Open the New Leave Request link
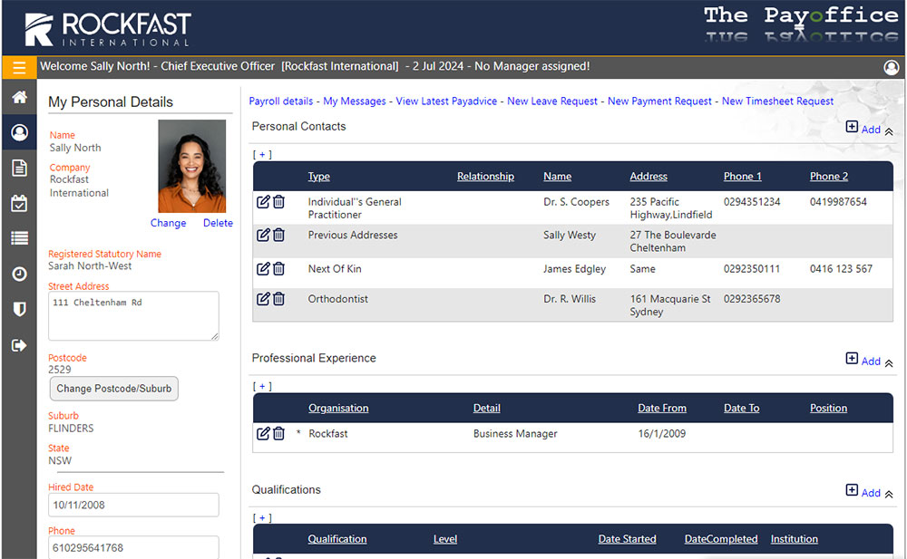Viewport: 907px width, 559px height. pos(552,101)
